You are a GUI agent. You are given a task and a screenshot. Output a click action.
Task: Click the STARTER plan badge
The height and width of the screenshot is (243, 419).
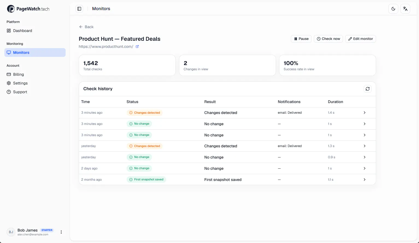click(x=47, y=230)
